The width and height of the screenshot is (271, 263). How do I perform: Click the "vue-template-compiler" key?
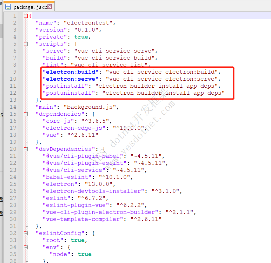[83, 219]
